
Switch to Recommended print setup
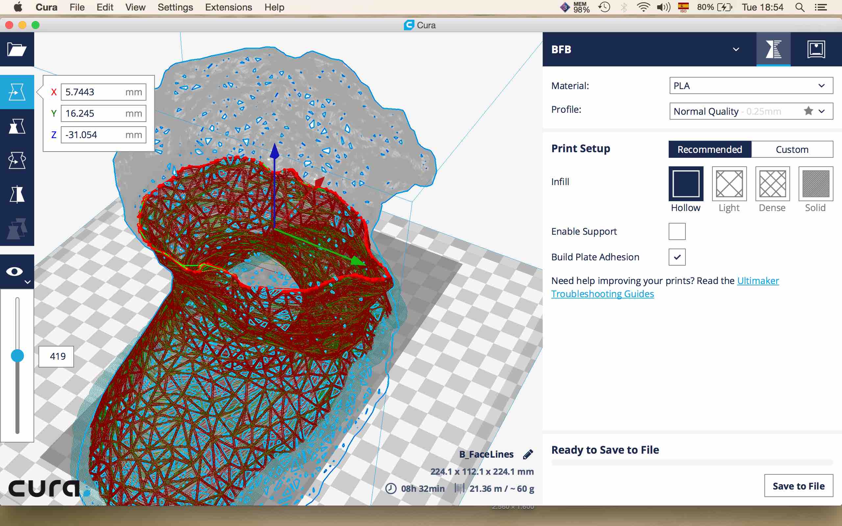(x=710, y=149)
